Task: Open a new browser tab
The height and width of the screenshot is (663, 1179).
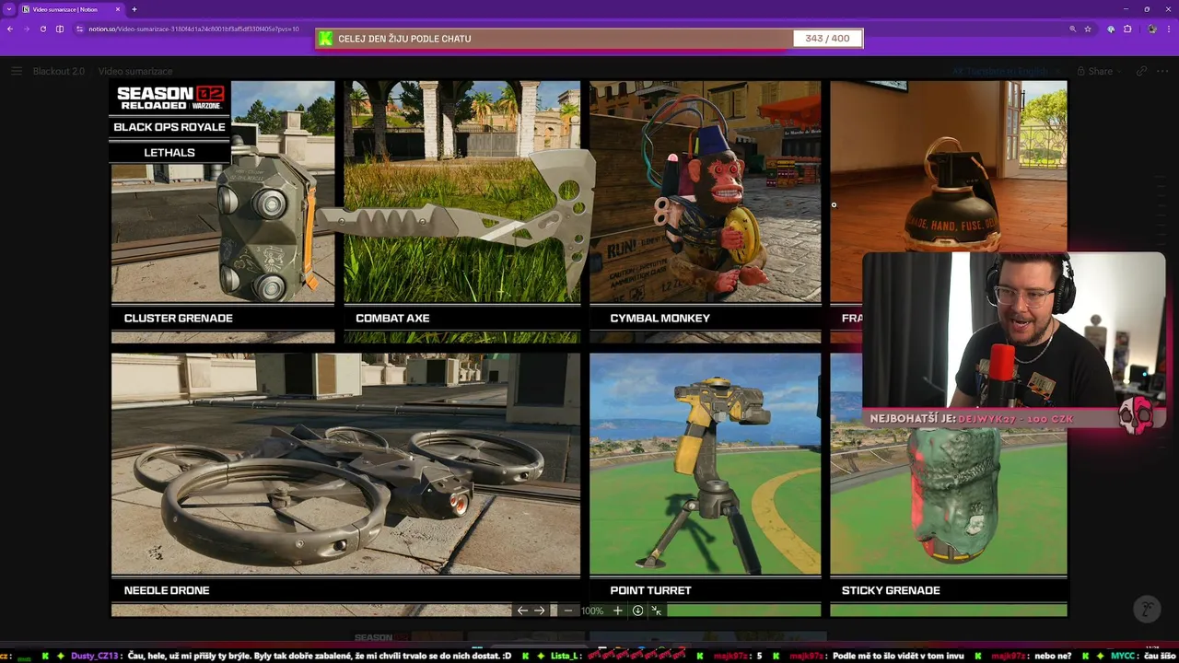Action: pyautogui.click(x=134, y=9)
